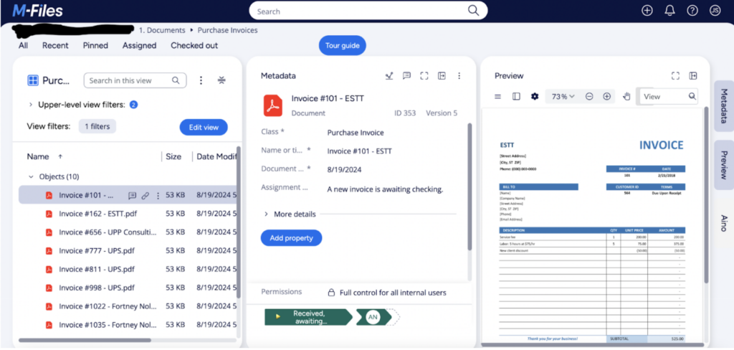Switch to the Assigned tab
This screenshot has width=734, height=350.
click(x=140, y=45)
